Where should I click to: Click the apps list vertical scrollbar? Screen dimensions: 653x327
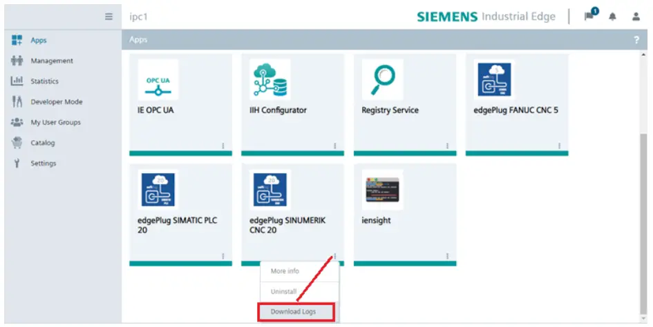coord(644,225)
